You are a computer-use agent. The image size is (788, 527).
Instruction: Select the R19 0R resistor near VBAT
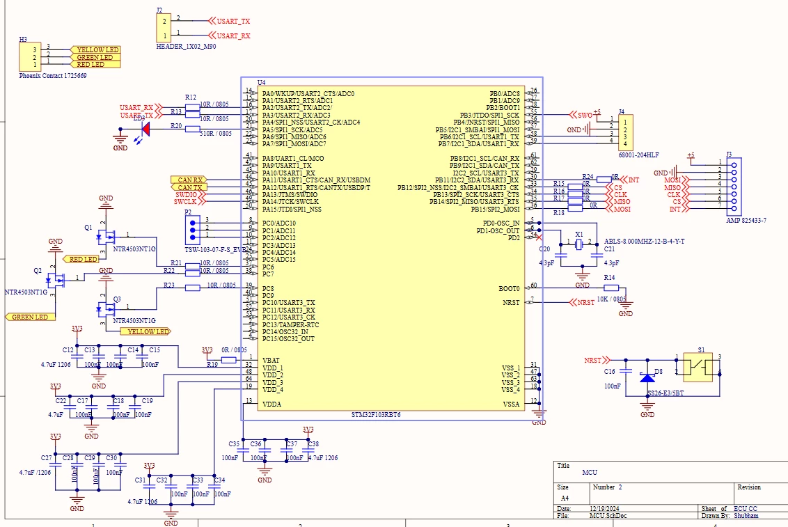click(229, 360)
